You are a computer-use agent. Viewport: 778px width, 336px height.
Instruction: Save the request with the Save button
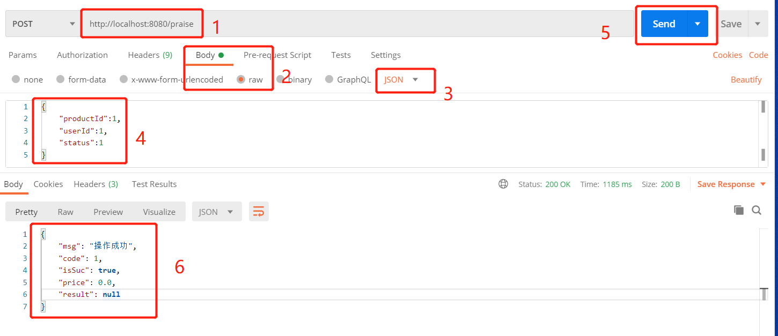(x=731, y=24)
